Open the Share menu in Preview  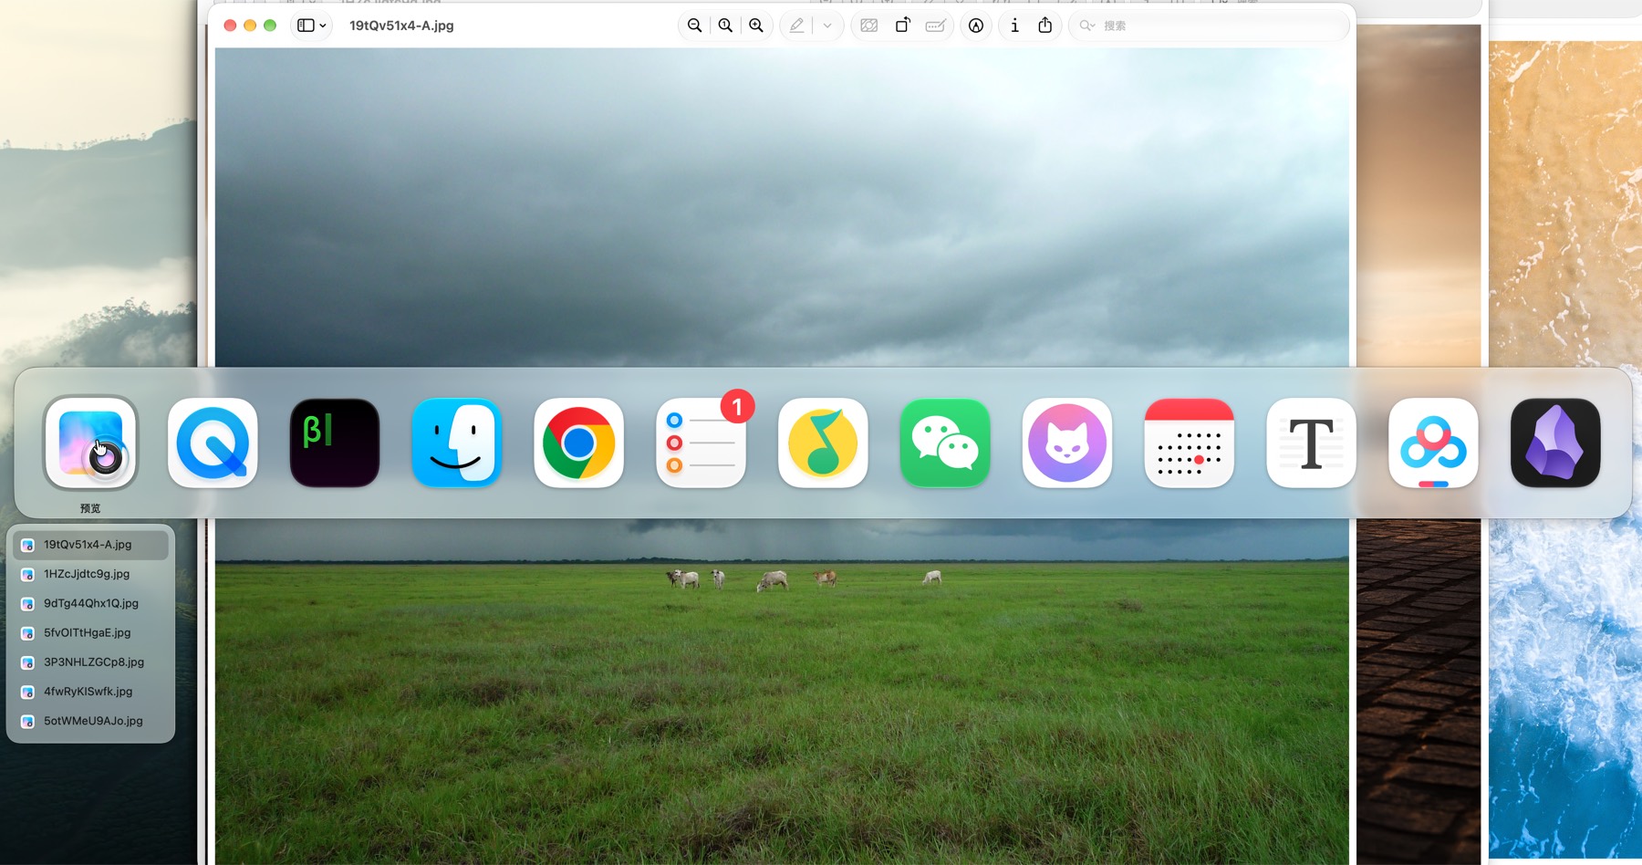coord(1045,26)
